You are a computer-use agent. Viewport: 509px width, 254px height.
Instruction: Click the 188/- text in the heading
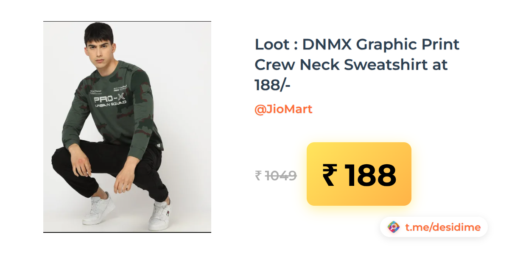(272, 85)
